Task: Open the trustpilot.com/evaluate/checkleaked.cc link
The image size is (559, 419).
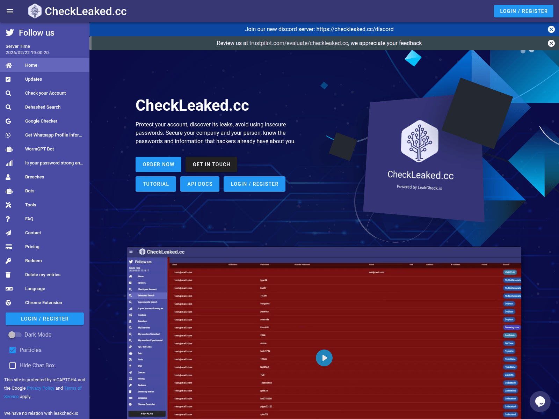Action: click(x=299, y=43)
